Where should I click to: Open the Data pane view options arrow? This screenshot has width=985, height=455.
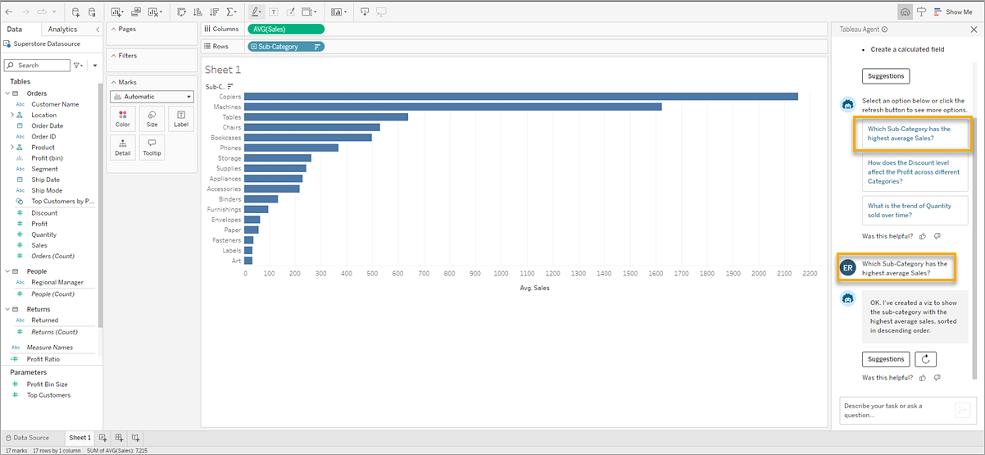(95, 65)
